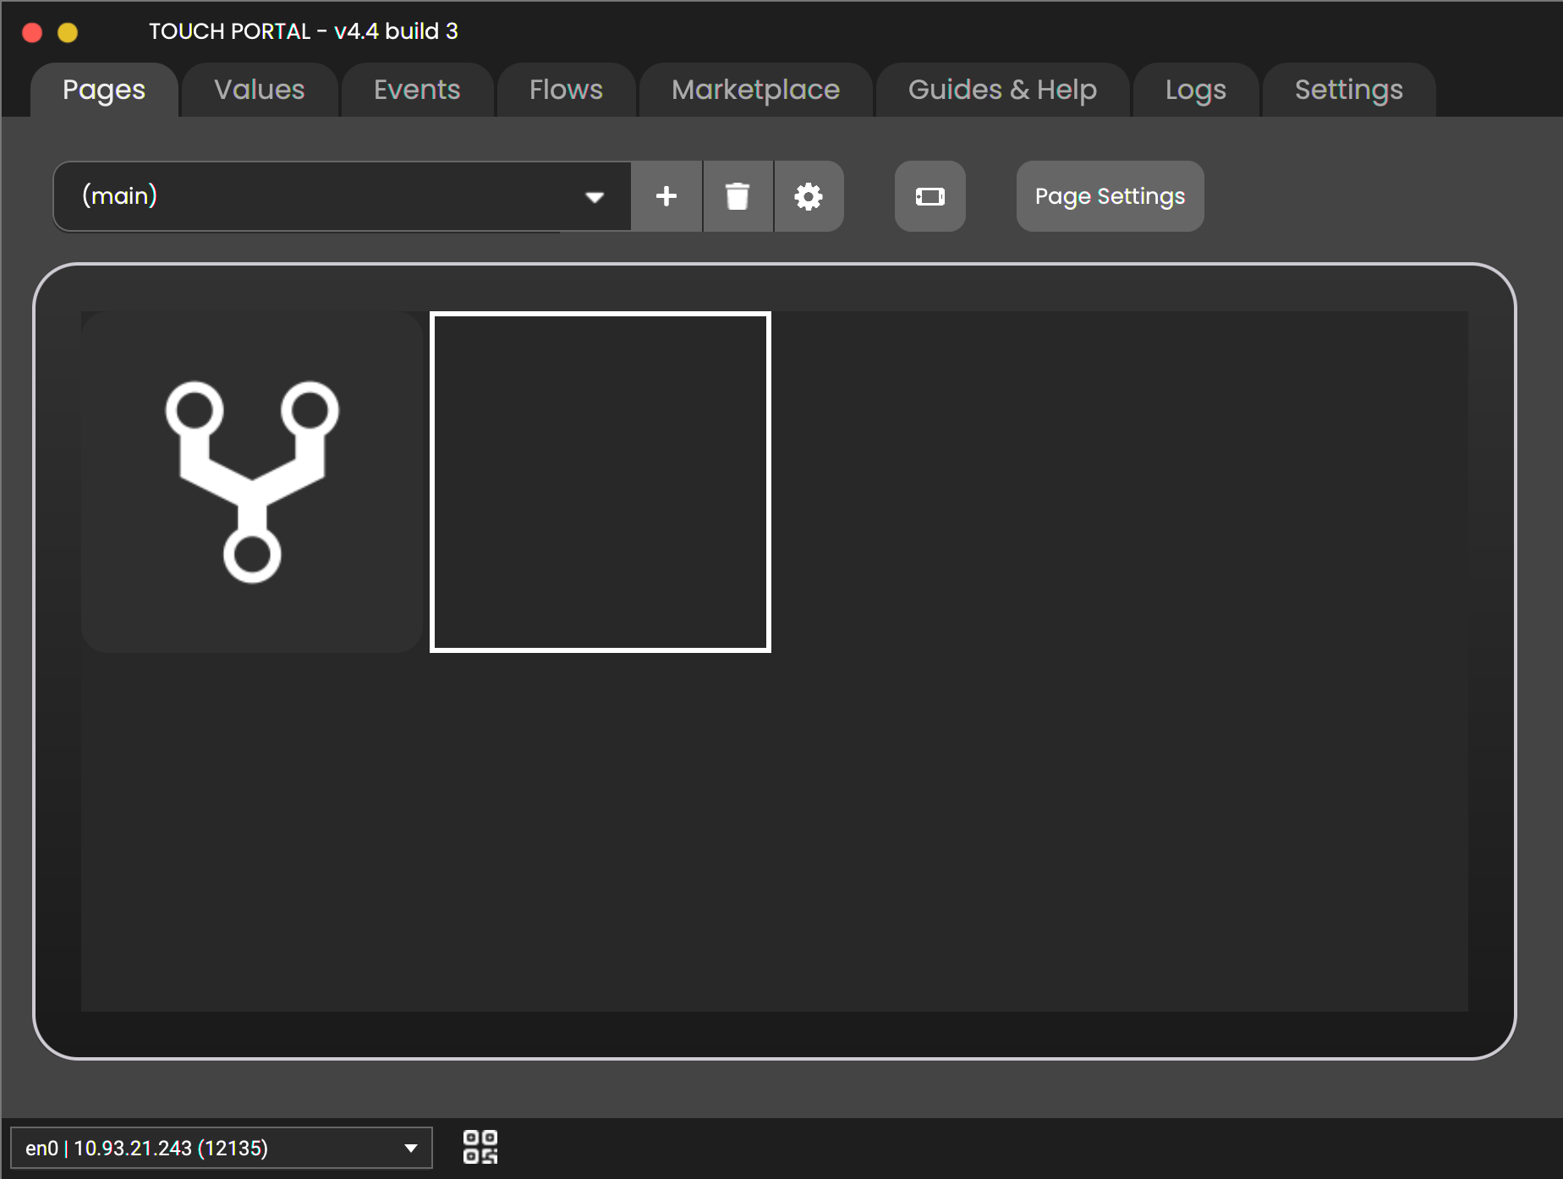Go to the Flows tab
The height and width of the screenshot is (1179, 1563).
566,90
